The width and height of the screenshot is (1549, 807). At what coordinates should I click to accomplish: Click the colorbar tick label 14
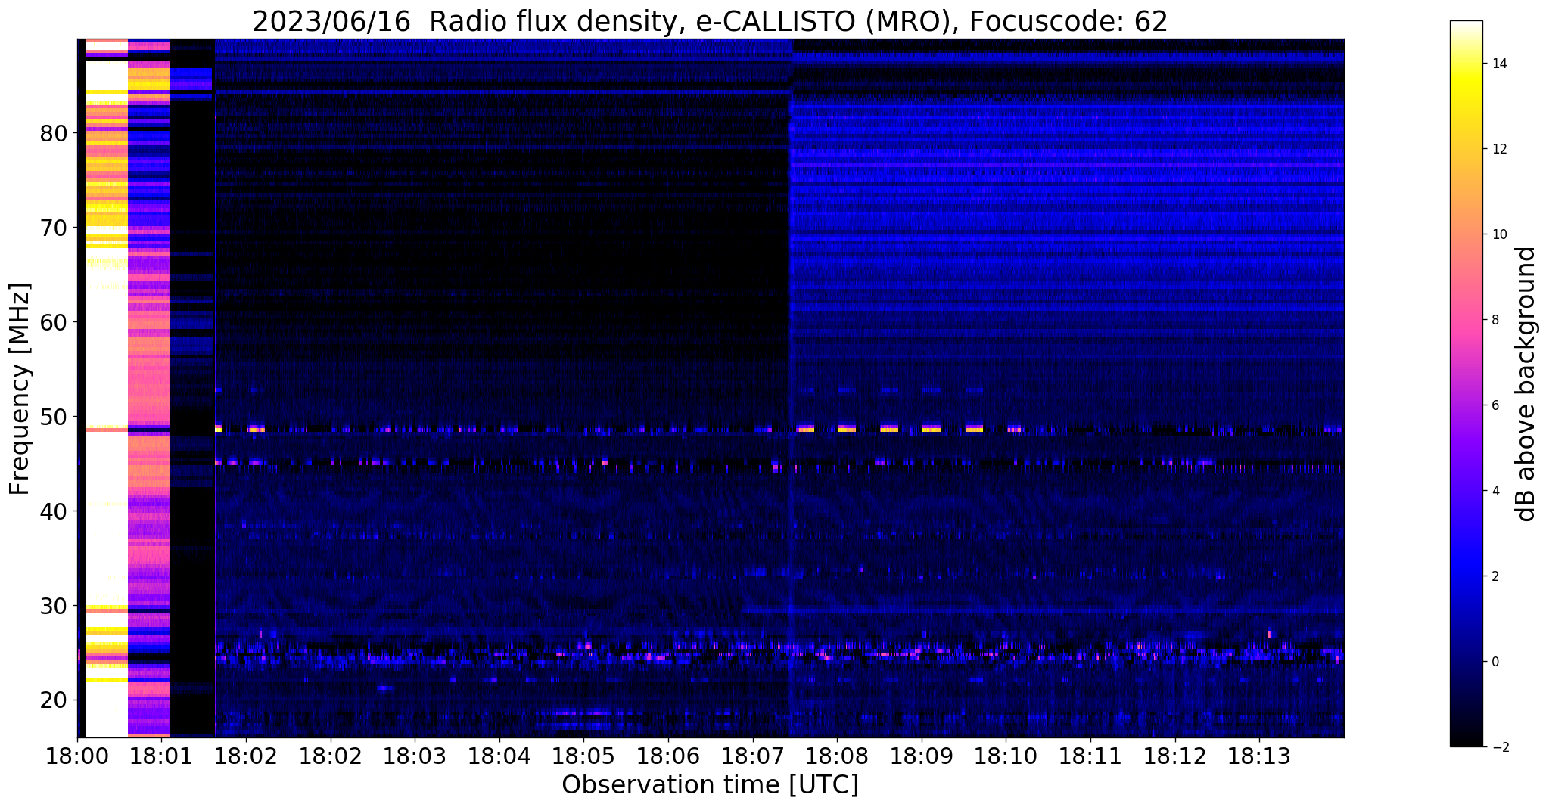(1498, 64)
